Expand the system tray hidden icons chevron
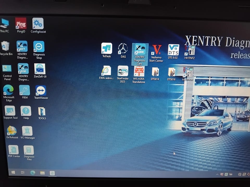 [217, 175]
